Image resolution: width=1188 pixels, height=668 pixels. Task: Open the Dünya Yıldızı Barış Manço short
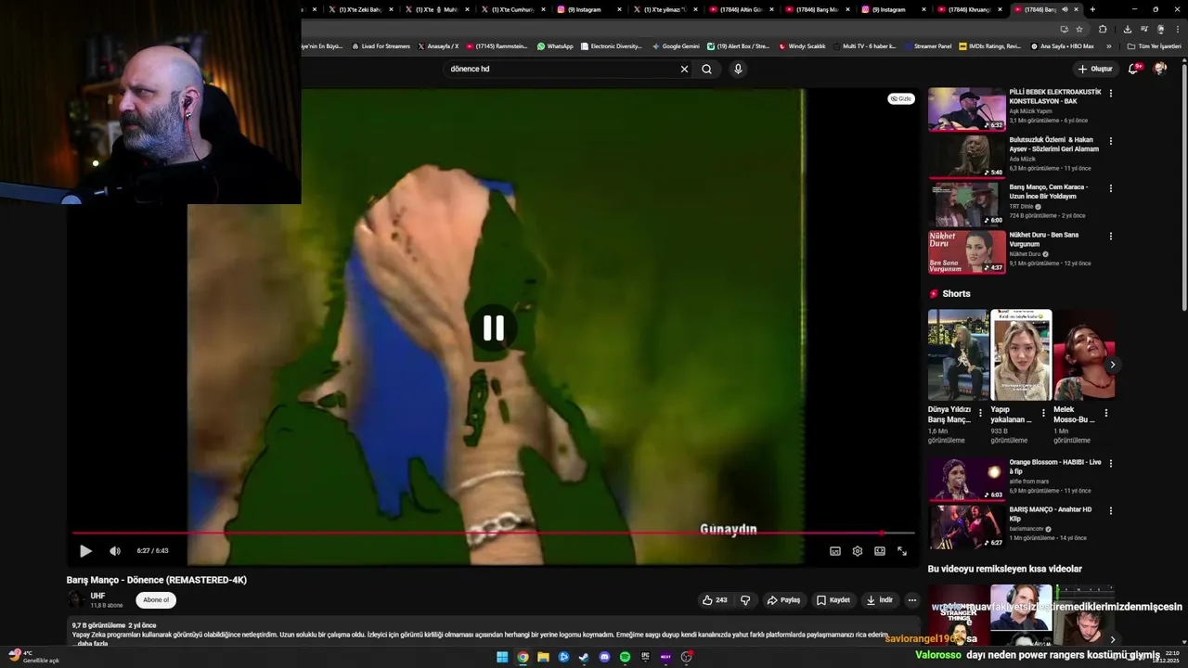[958, 354]
